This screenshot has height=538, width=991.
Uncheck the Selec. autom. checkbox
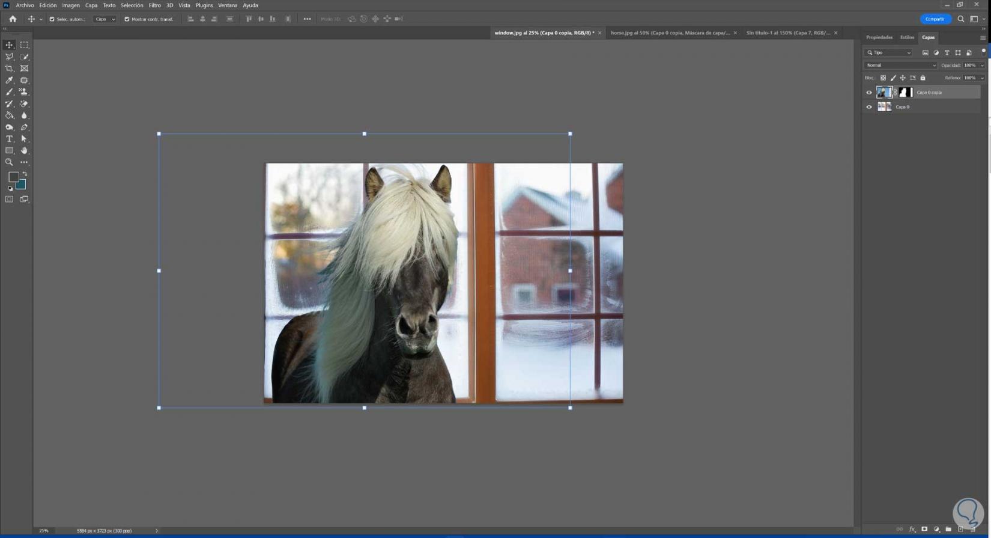pyautogui.click(x=52, y=19)
